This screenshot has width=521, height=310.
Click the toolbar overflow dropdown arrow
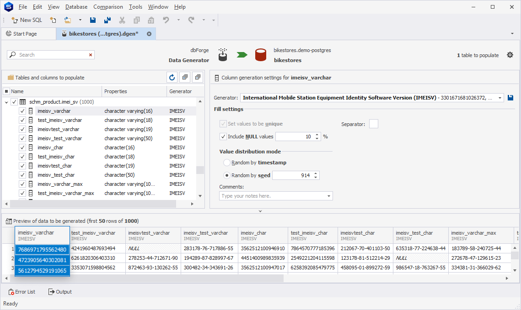(213, 20)
